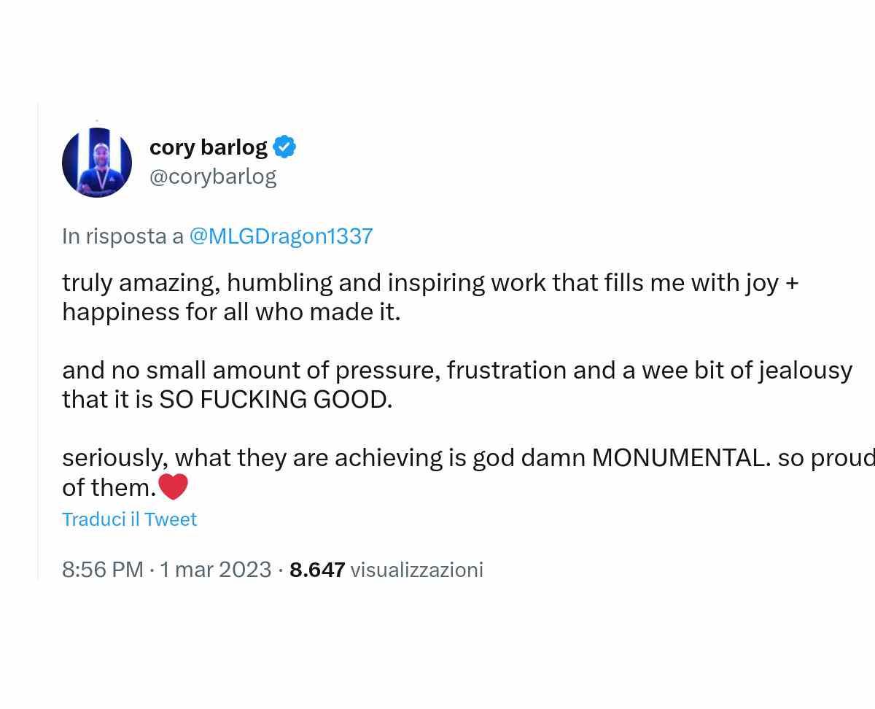The height and width of the screenshot is (709, 875).
Task: Click the "visualizzazioni" label
Action: pos(416,570)
